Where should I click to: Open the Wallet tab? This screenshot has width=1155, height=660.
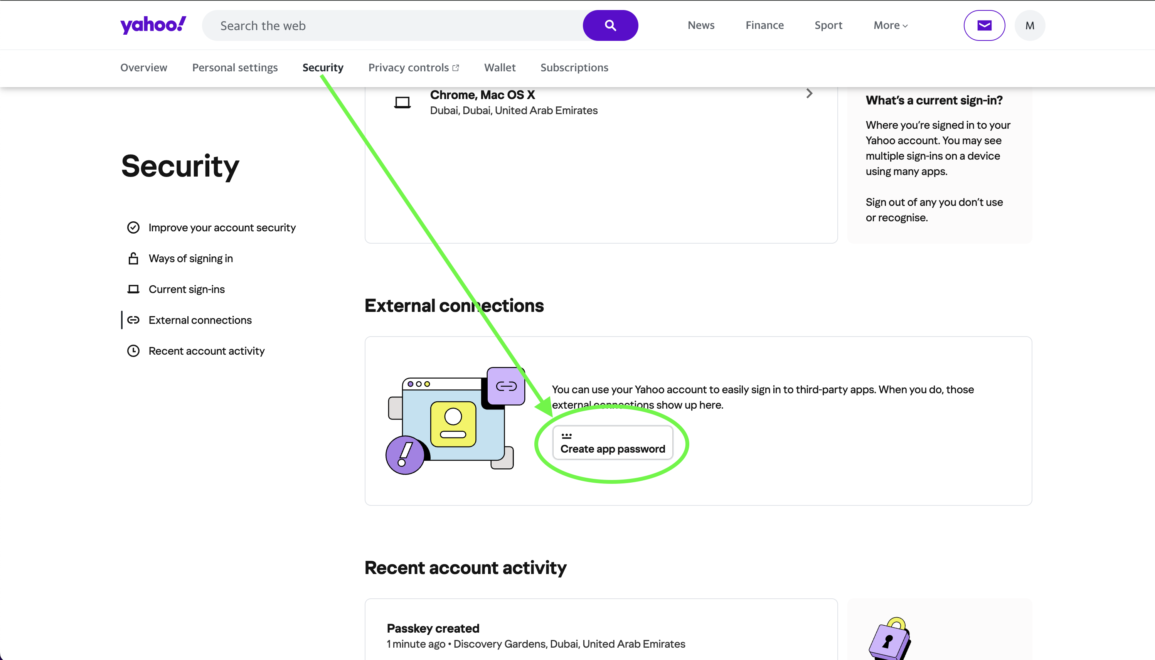coord(500,67)
